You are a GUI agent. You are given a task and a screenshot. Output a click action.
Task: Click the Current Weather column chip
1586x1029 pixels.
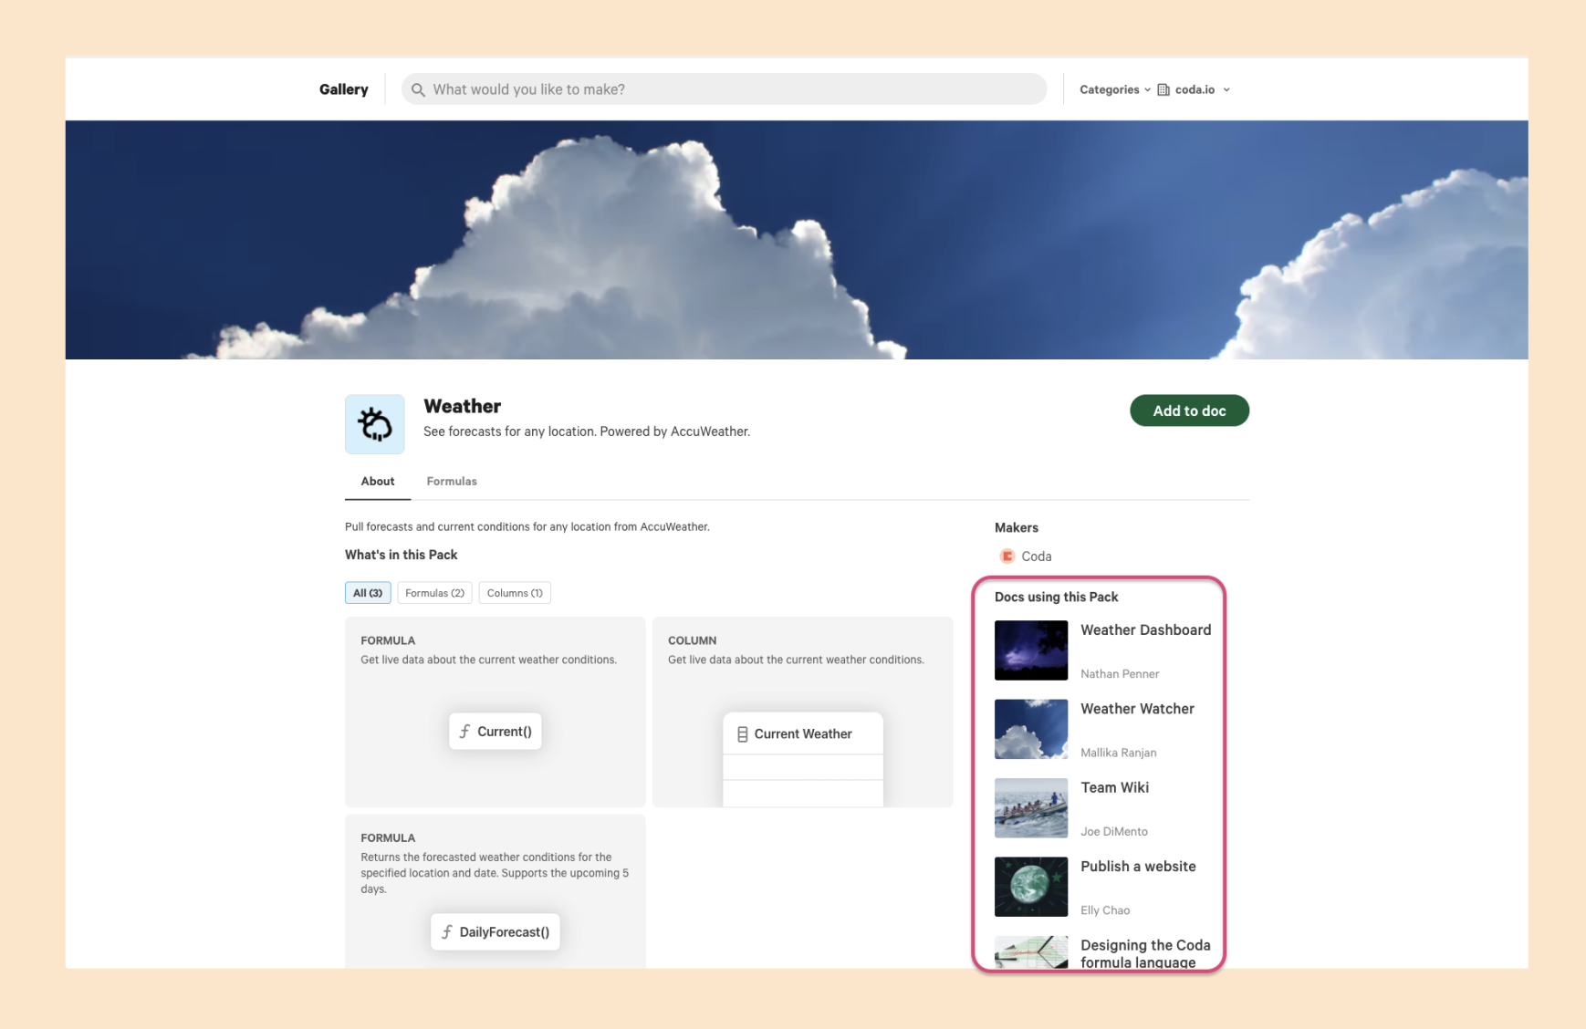803,733
